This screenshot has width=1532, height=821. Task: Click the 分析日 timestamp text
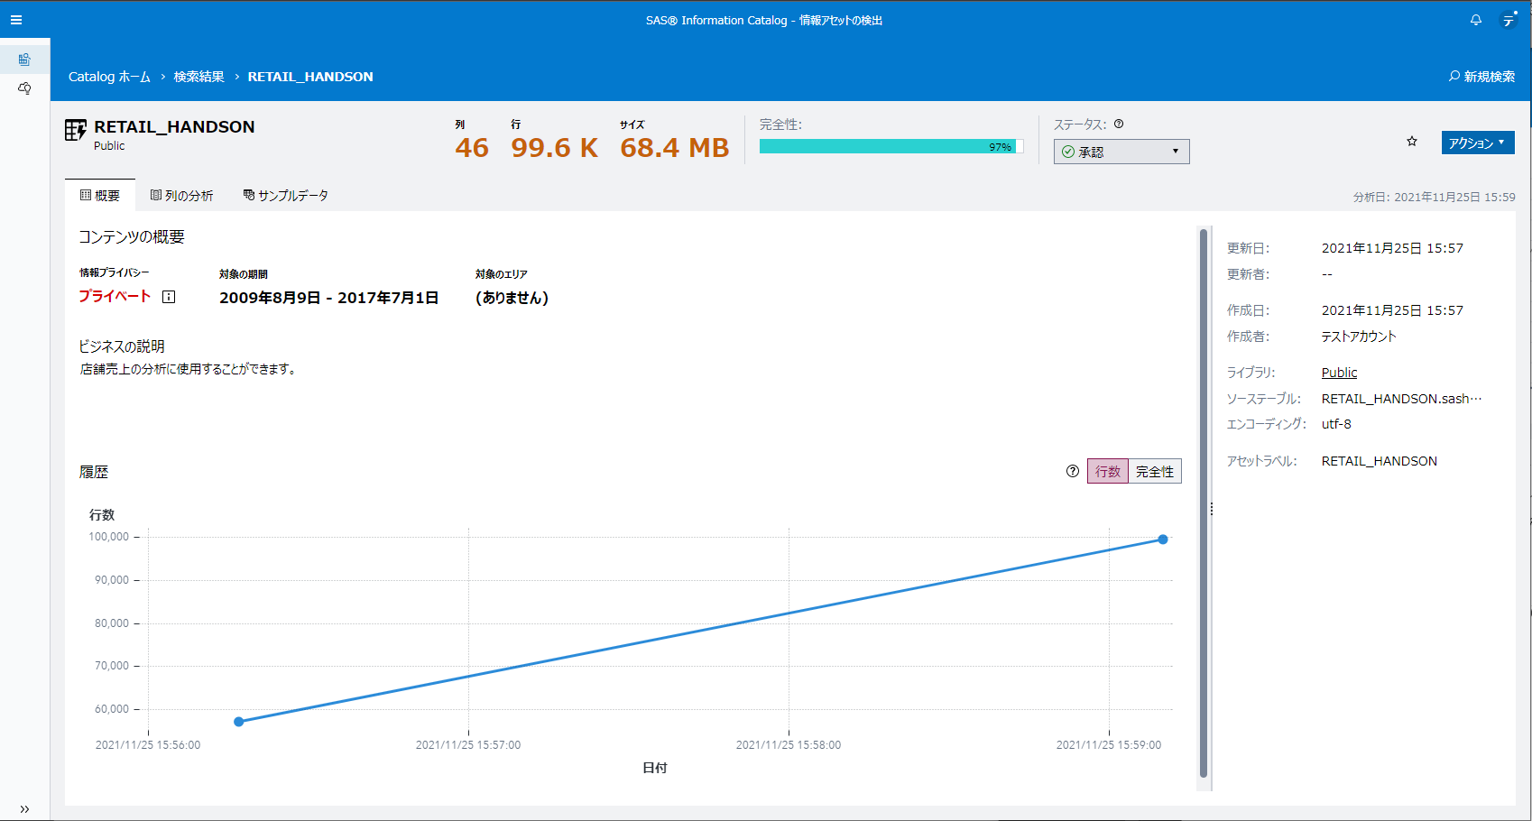pos(1435,197)
